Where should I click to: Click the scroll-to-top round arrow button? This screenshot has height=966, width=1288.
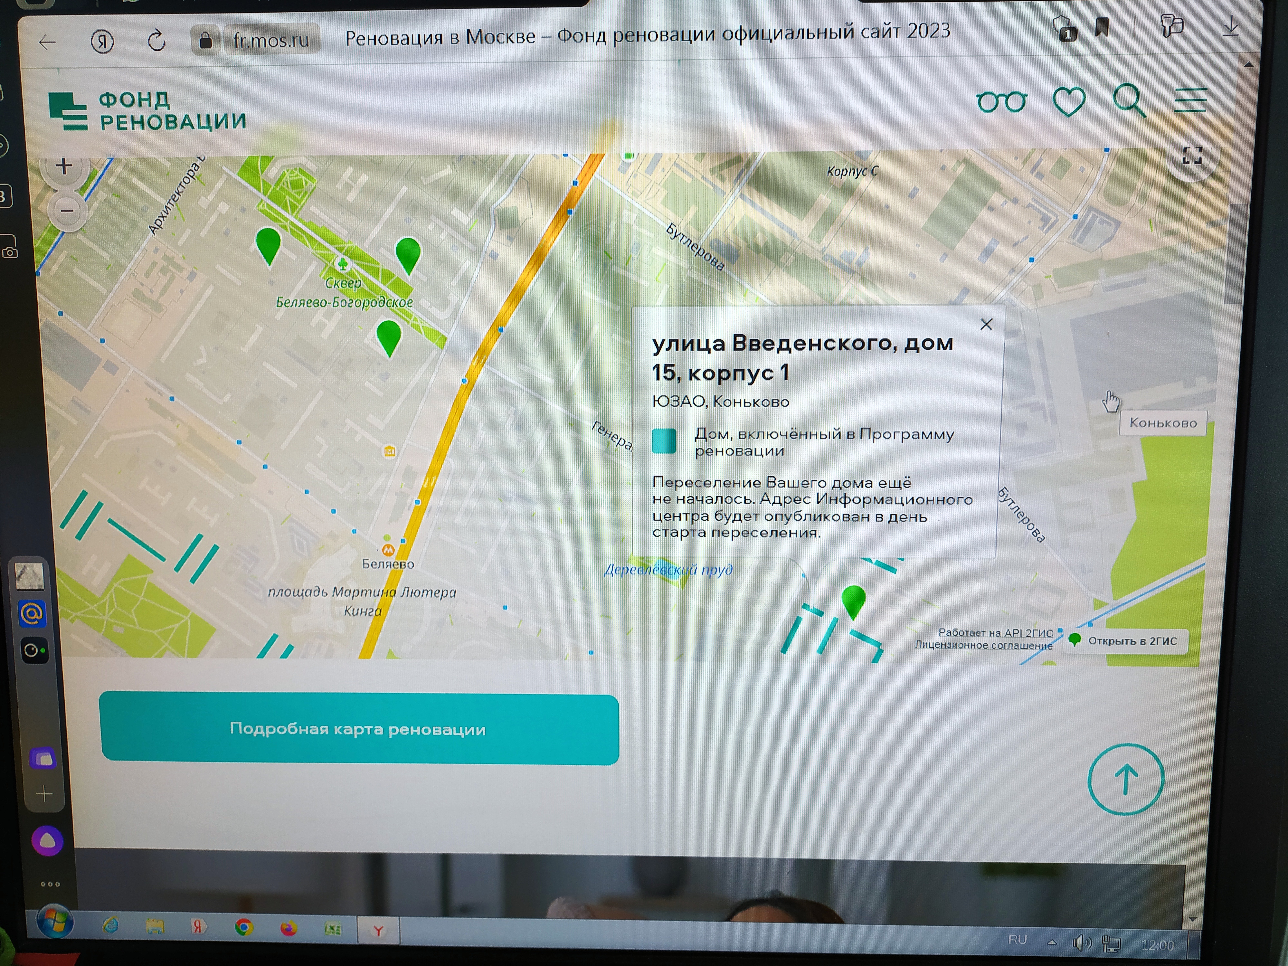(1125, 779)
